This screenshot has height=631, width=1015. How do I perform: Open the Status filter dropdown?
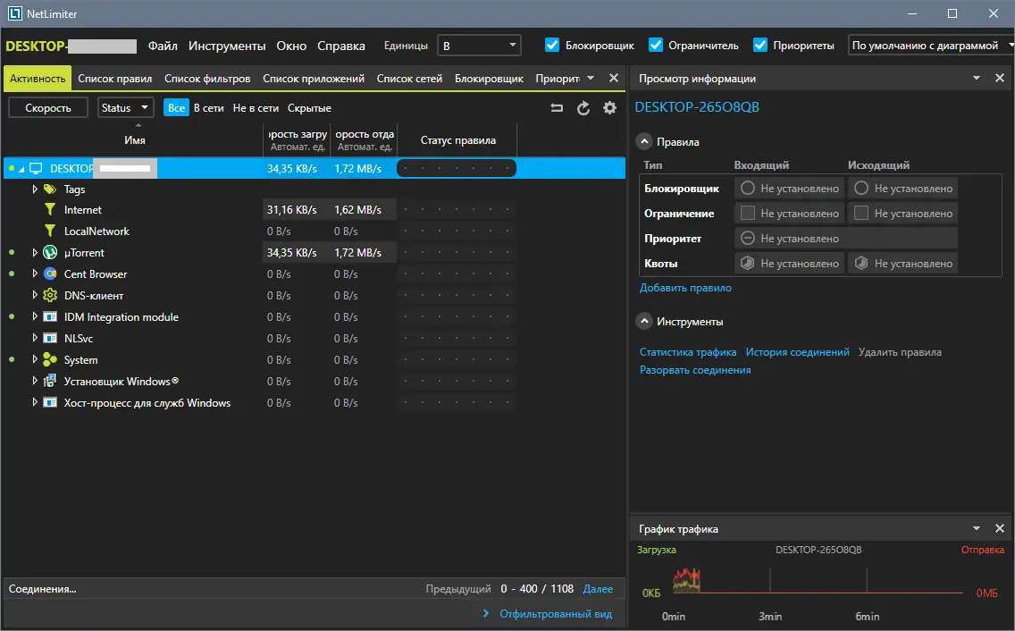(x=125, y=108)
